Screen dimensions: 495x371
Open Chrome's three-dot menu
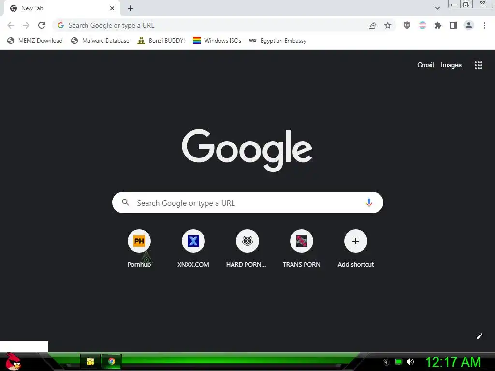pos(484,25)
